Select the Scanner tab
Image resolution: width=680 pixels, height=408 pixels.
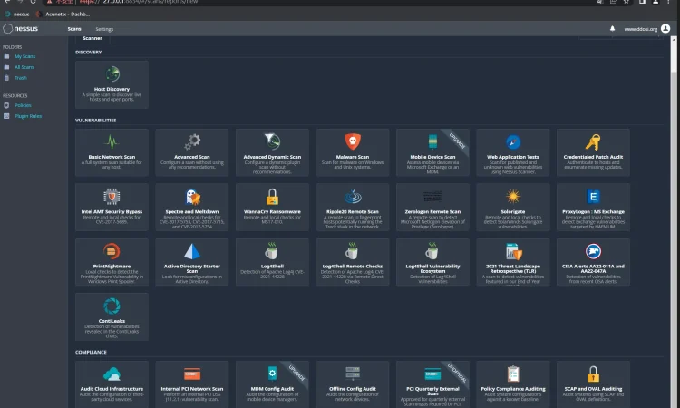coord(92,38)
